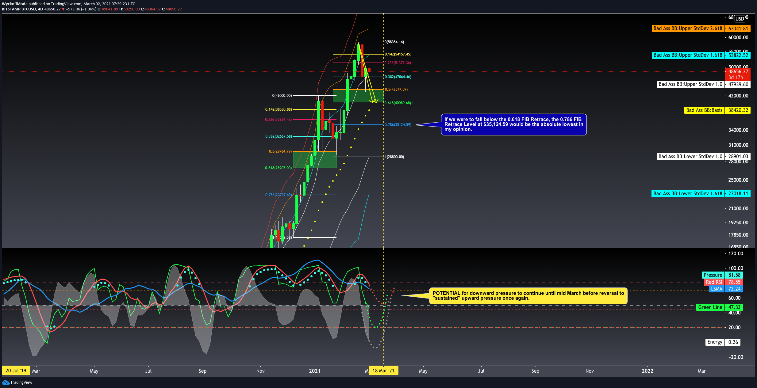Click the 120.00 oscillator axis label
This screenshot has width=757, height=388.
coord(736,253)
